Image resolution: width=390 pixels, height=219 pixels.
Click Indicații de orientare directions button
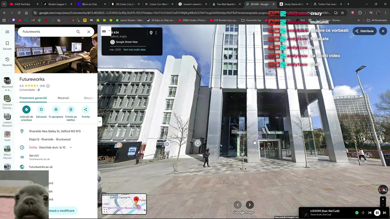click(26, 114)
